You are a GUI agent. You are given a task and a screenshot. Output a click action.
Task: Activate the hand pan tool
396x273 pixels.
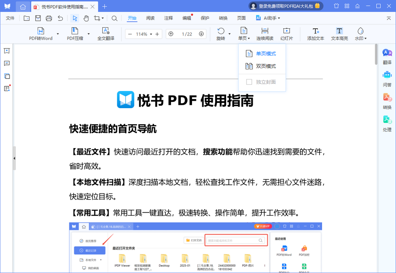pyautogui.click(x=86, y=18)
